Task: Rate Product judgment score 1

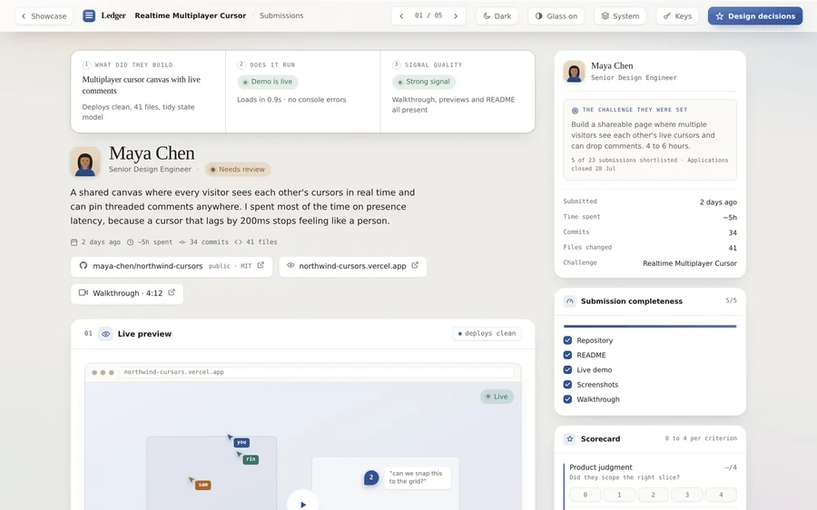Action: [x=619, y=495]
